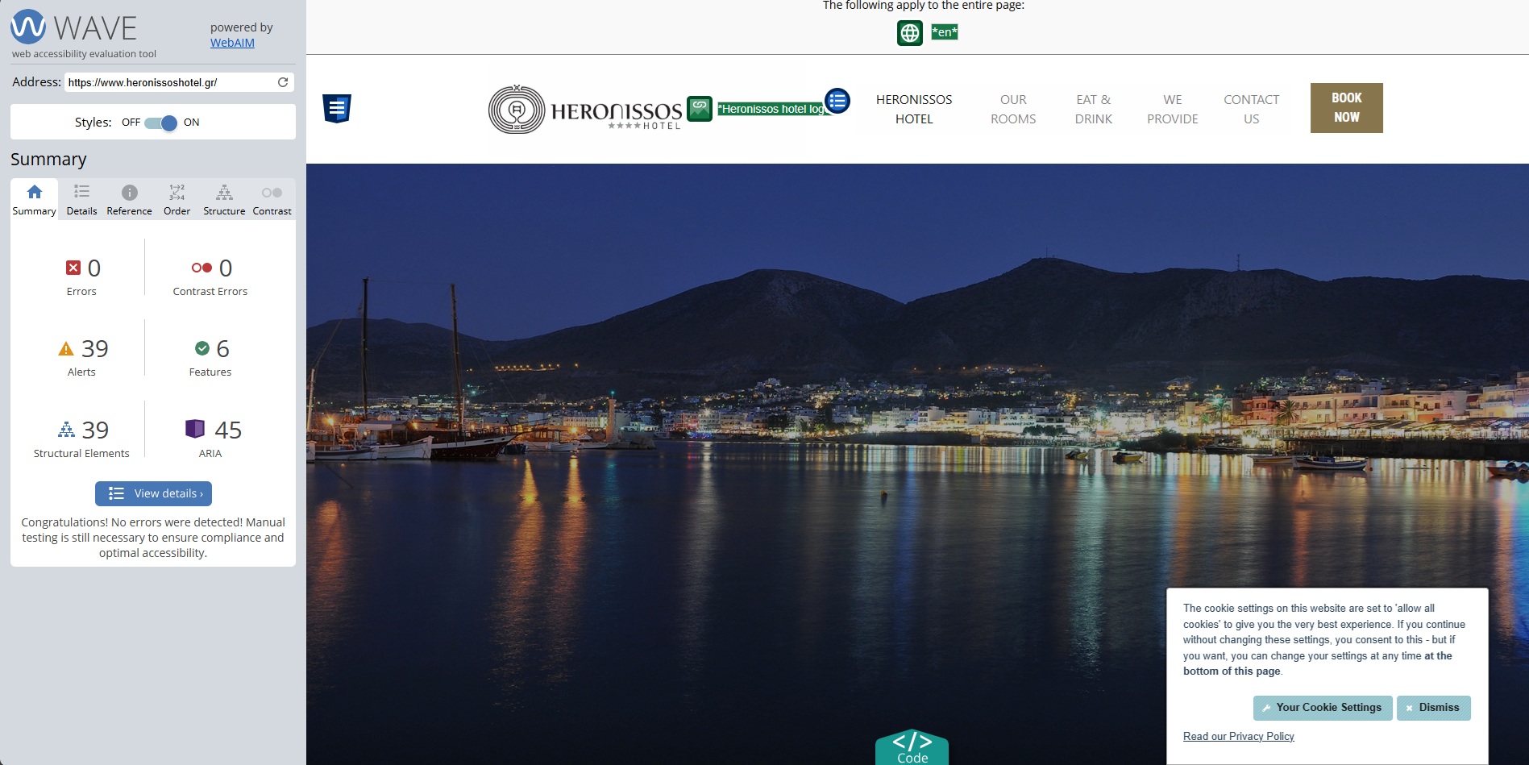Viewport: 1529px width, 765px height.
Task: Click the Styles ON label
Action: pyautogui.click(x=192, y=123)
